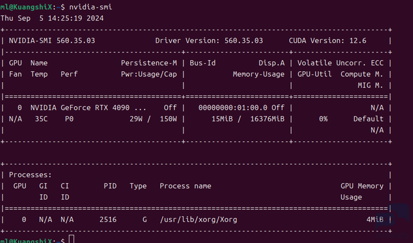This screenshot has width=413, height=243.
Task: Click the power cap '150W'
Action: tap(169, 119)
